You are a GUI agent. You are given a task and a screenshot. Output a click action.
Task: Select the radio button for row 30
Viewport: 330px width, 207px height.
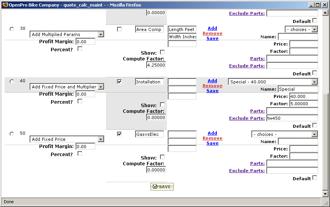tap(12, 29)
